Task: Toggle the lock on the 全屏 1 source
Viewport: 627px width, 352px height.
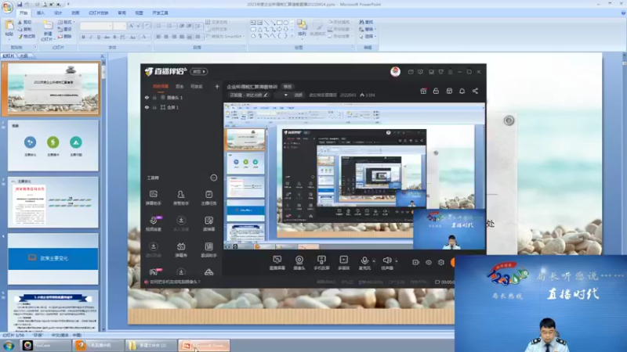Action: point(154,107)
